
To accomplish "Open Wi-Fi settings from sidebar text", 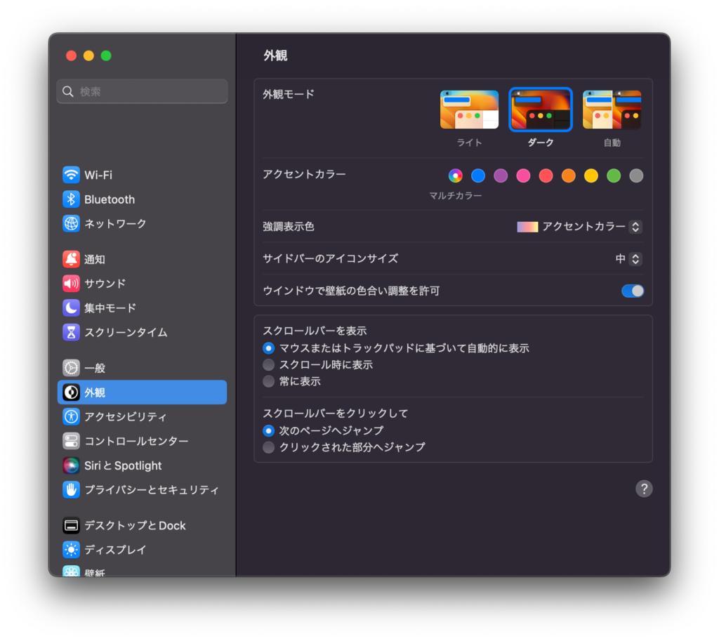I will (98, 175).
